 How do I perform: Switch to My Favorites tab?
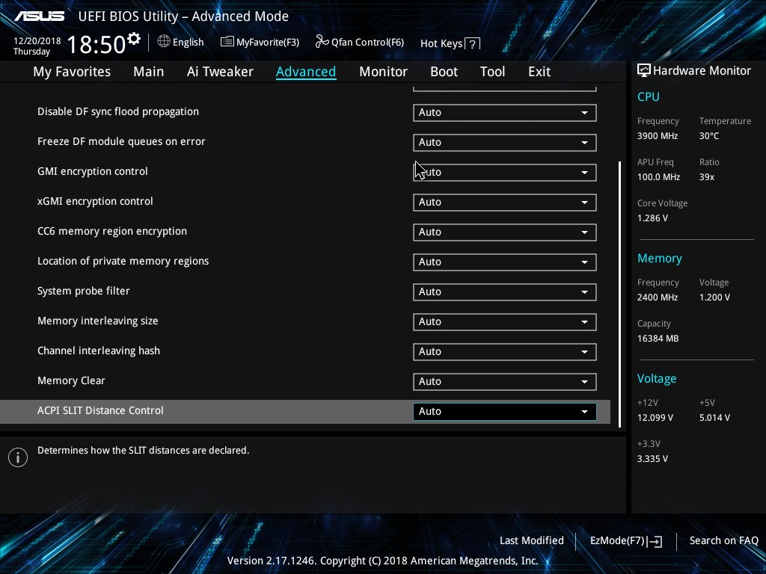click(72, 72)
